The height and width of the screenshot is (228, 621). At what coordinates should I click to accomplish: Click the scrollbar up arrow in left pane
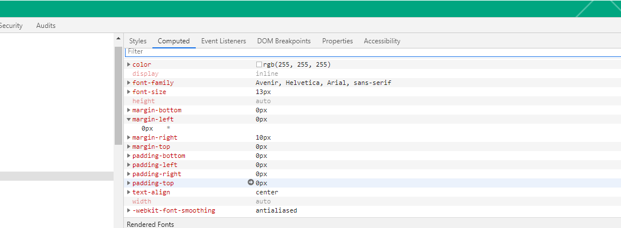tap(118, 38)
